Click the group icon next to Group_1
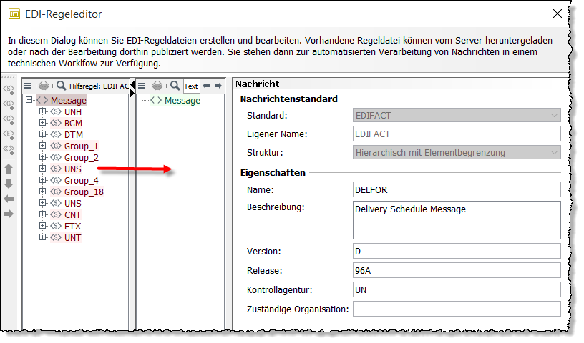This screenshot has height=343, width=584. pos(56,146)
